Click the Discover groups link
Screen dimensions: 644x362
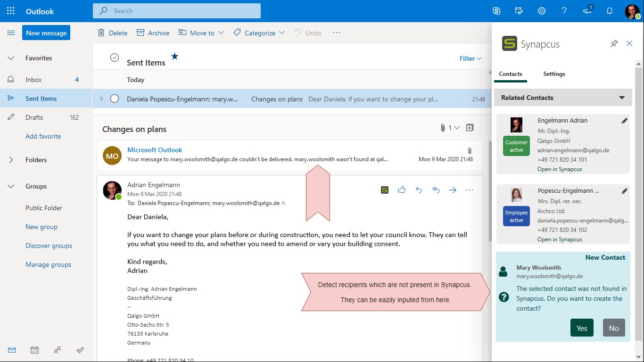[49, 246]
